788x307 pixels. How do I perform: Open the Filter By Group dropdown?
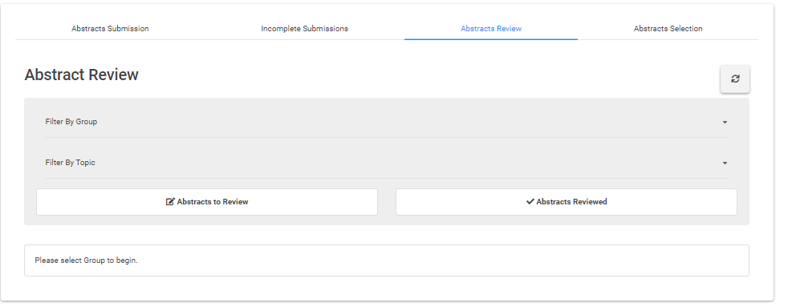click(x=387, y=122)
